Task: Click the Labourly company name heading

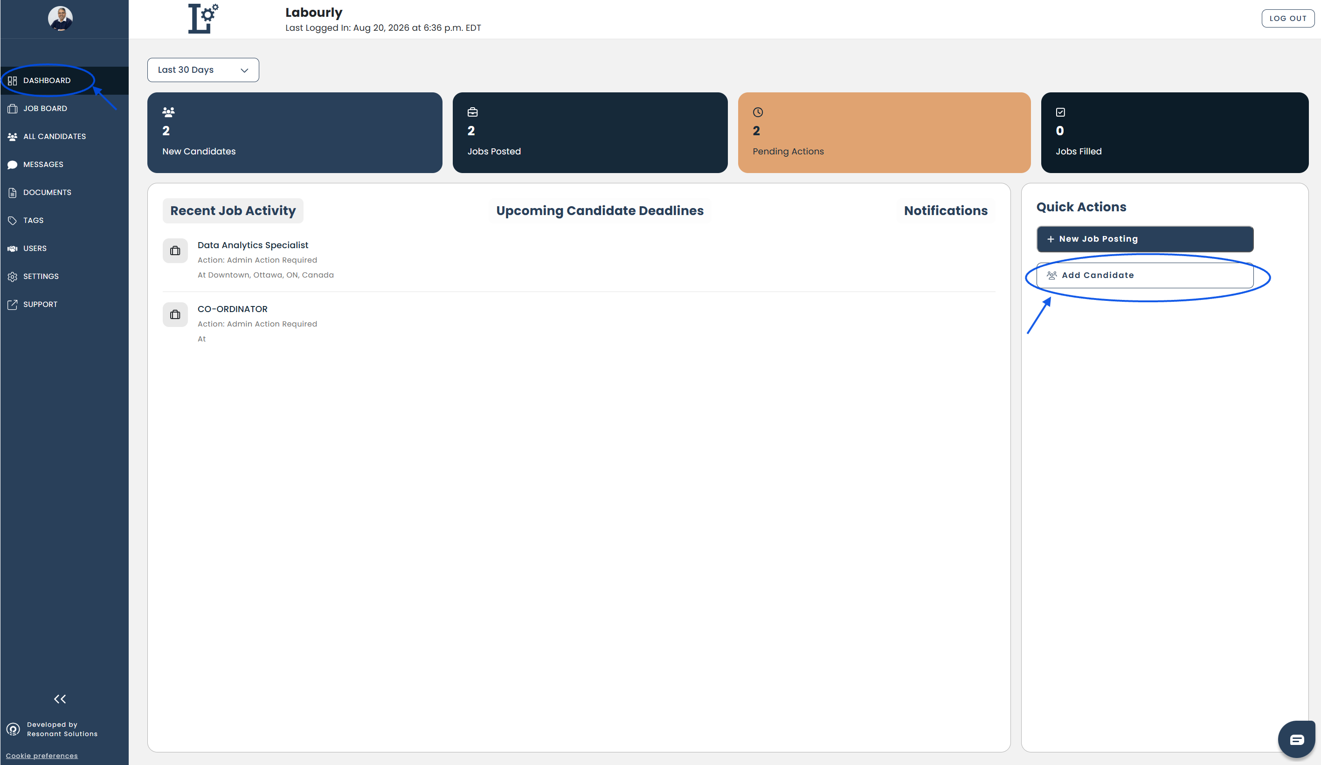Action: (313, 12)
